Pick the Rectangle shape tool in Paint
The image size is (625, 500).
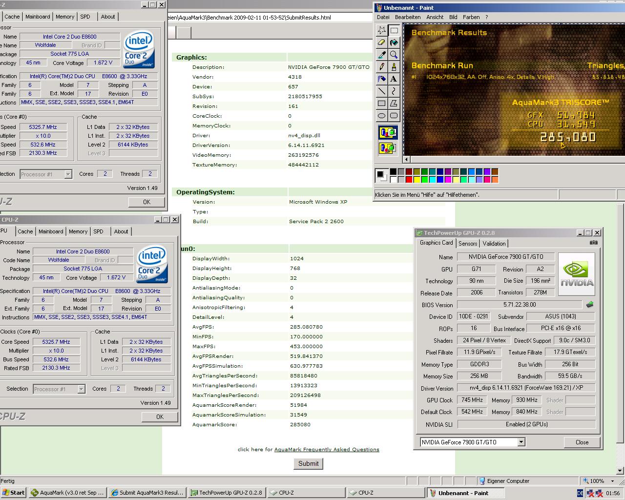tap(382, 103)
